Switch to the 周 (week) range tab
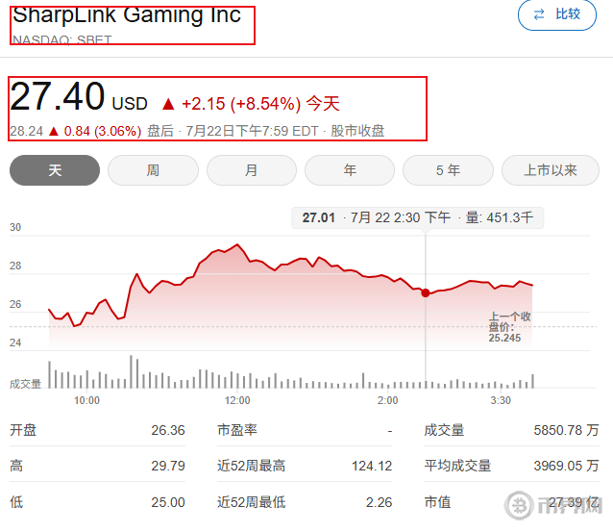Viewport: 613px width, 532px height. pos(153,170)
